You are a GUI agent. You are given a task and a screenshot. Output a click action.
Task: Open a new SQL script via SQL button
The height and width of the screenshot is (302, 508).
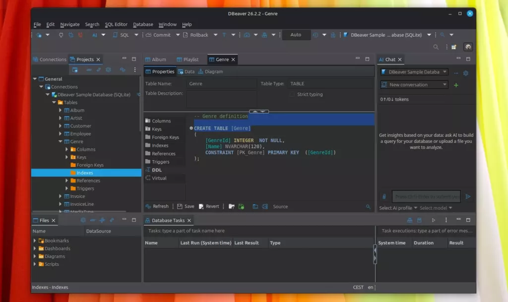pyautogui.click(x=121, y=35)
